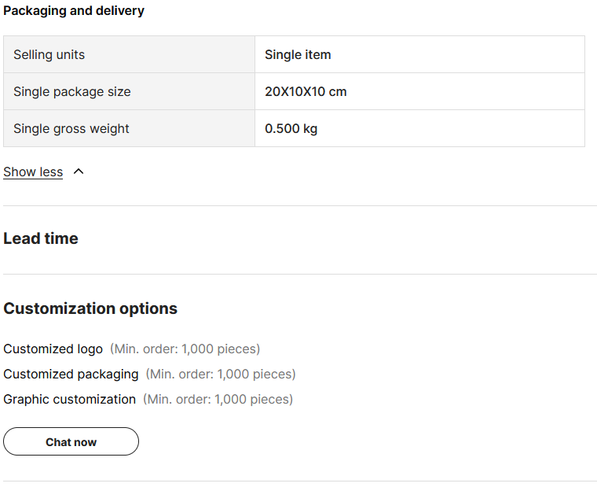Click the min order note beside Graphic customization

[x=218, y=400]
